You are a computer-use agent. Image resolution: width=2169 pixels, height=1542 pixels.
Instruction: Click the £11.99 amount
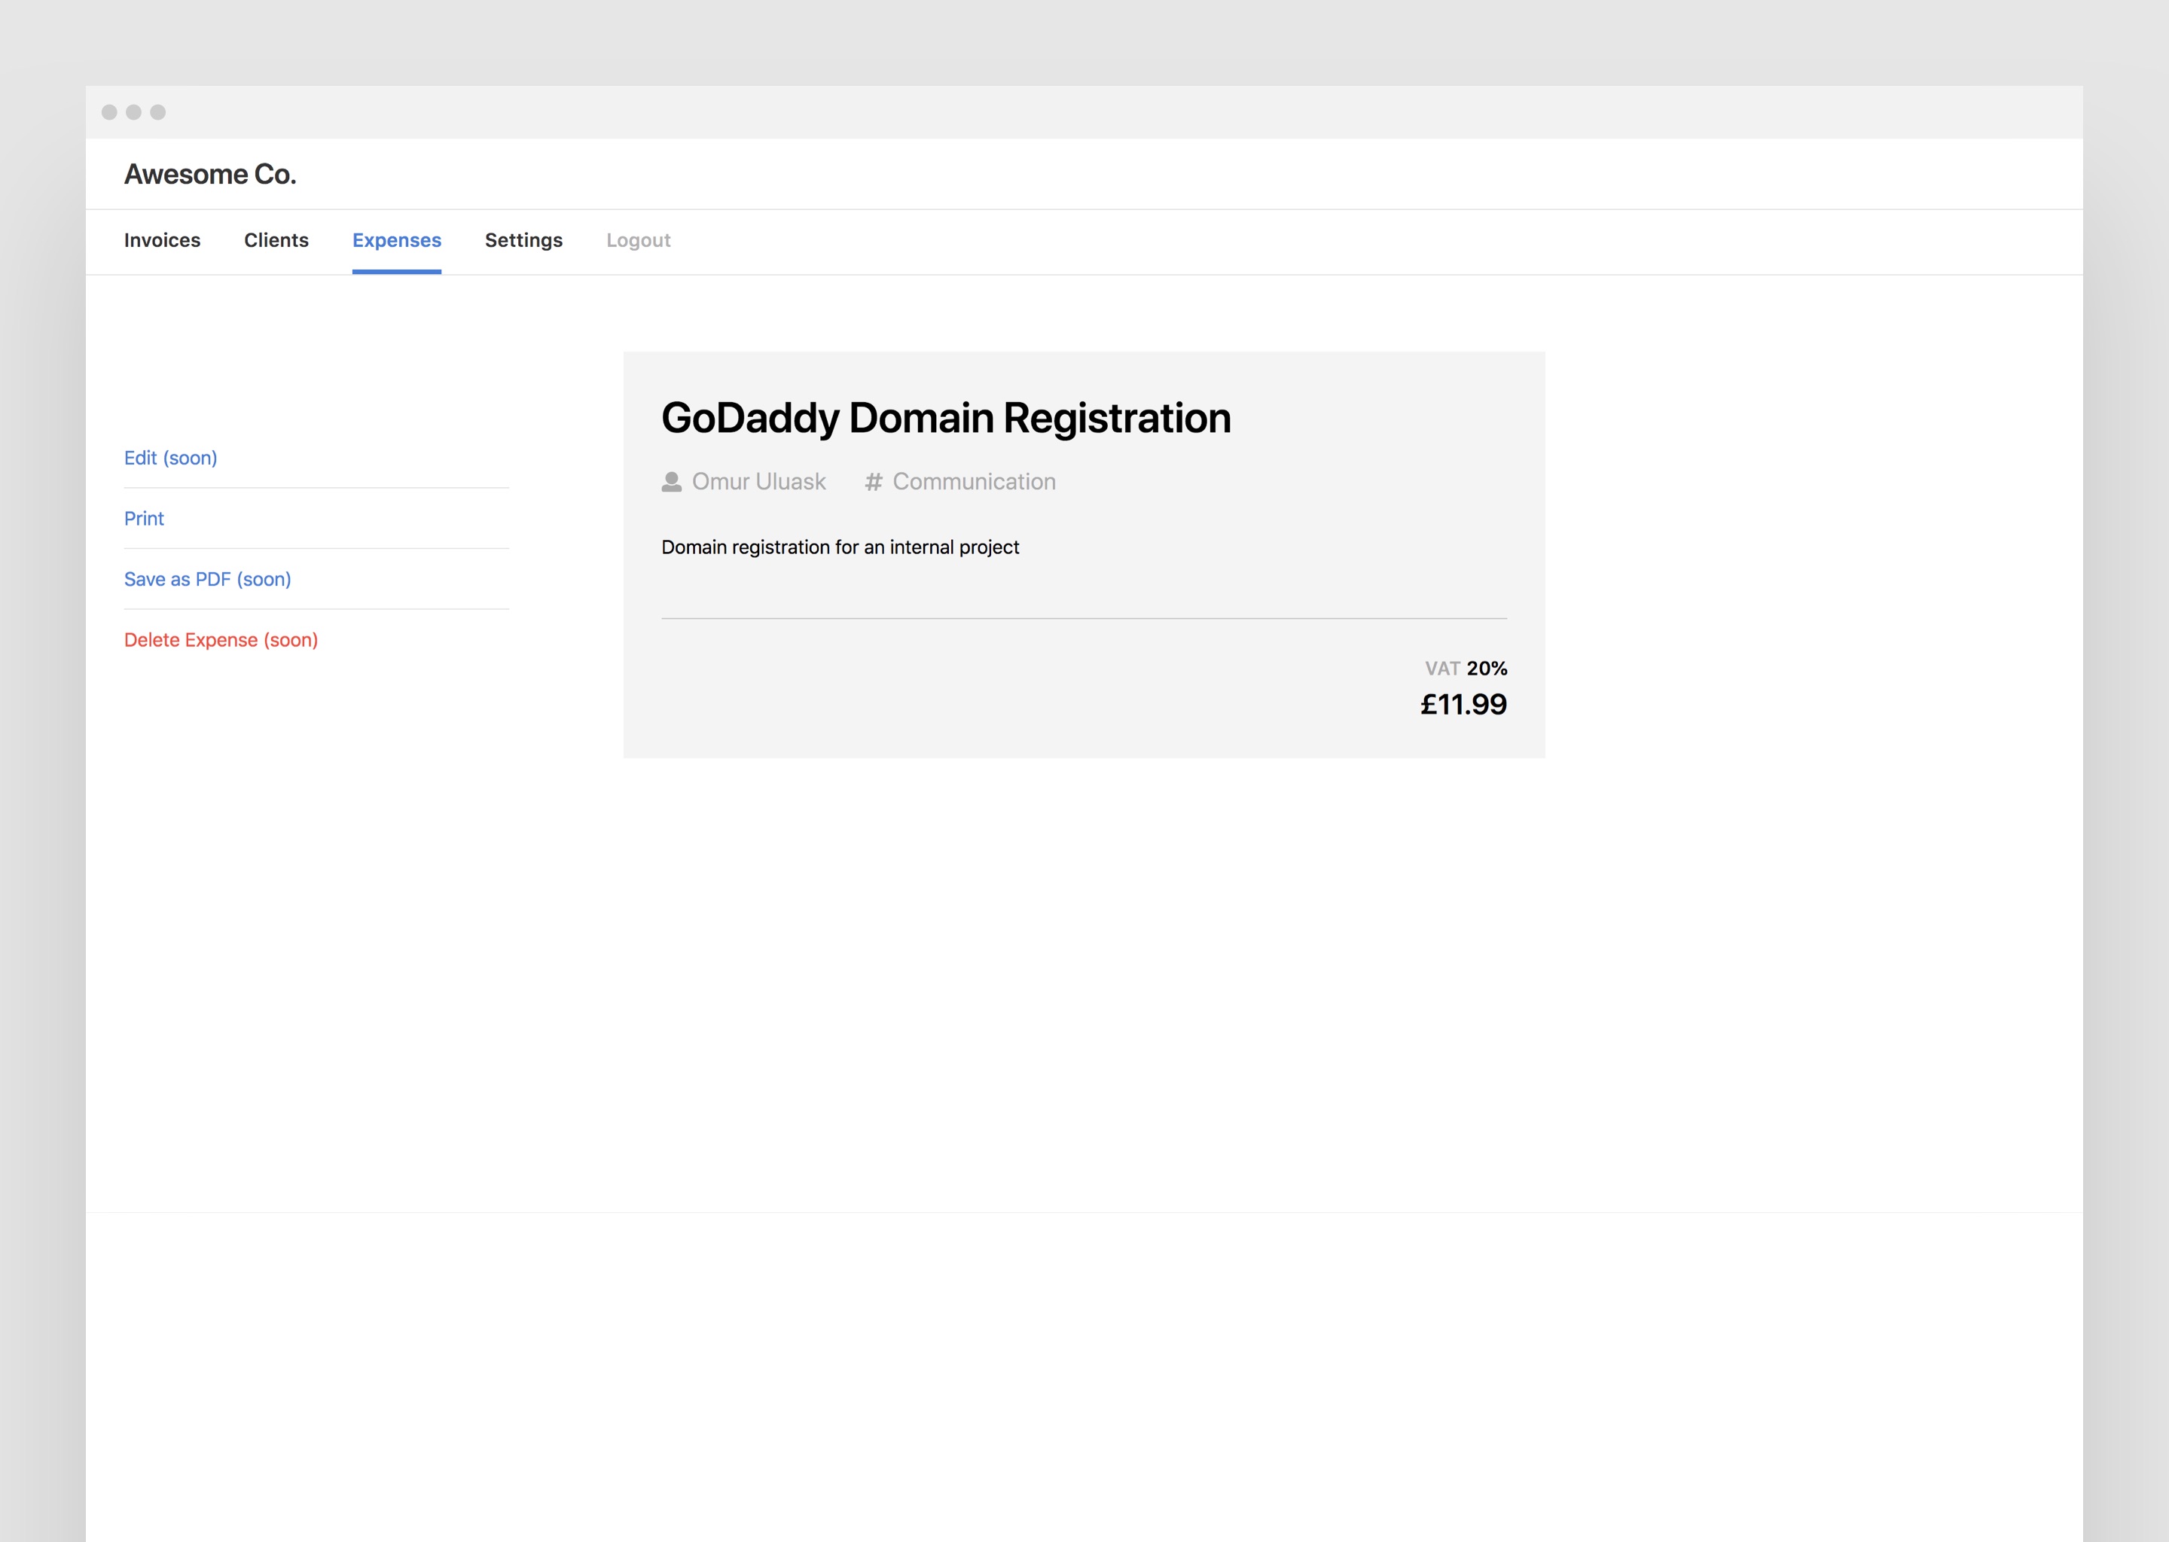point(1463,705)
